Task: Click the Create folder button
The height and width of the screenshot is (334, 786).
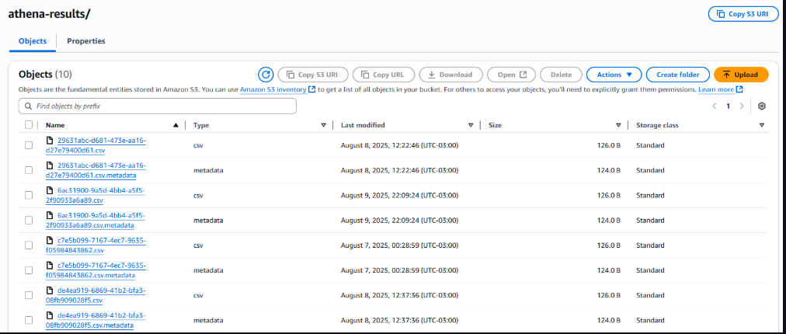Action: 677,75
